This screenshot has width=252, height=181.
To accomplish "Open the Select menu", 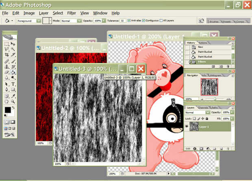I will 58,13.
